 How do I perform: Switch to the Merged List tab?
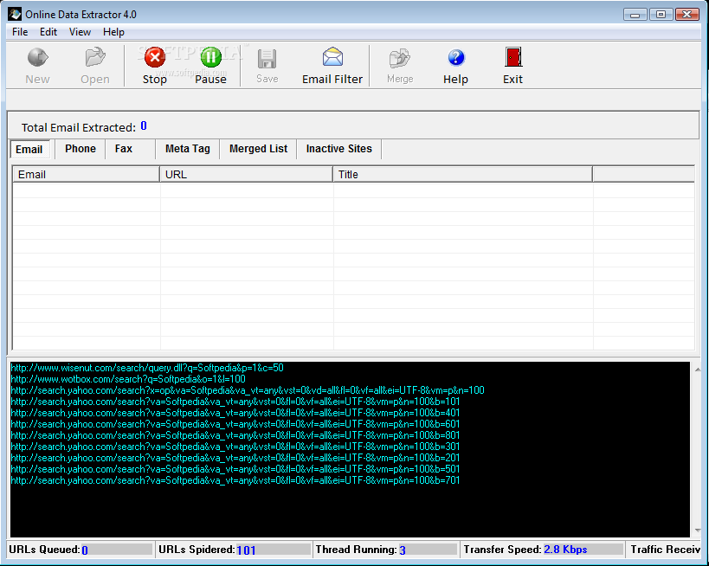(258, 149)
